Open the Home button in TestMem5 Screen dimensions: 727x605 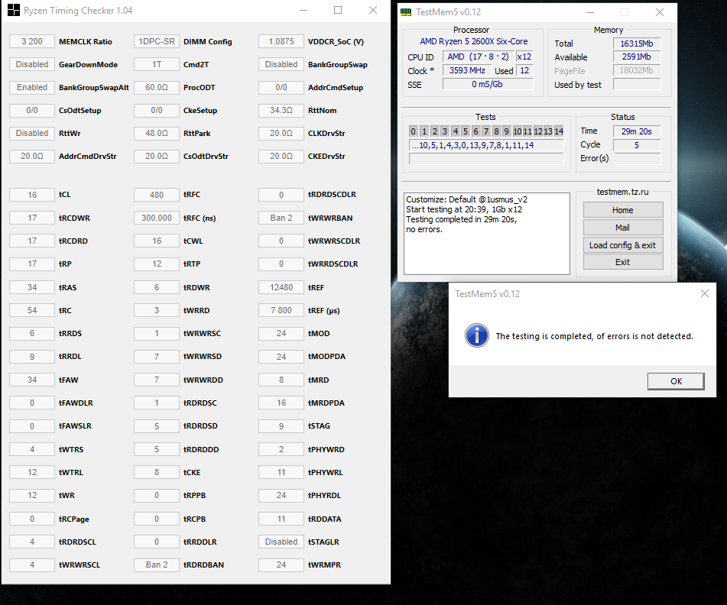coord(623,210)
